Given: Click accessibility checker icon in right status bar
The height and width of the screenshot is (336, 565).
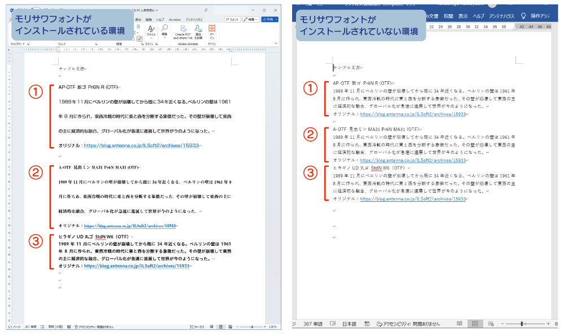Looking at the screenshot, I should point(381,324).
